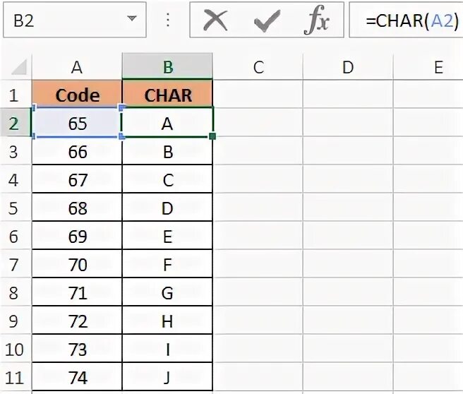Image resolution: width=463 pixels, height=394 pixels.
Task: Select cell containing 66
Action: [x=77, y=150]
